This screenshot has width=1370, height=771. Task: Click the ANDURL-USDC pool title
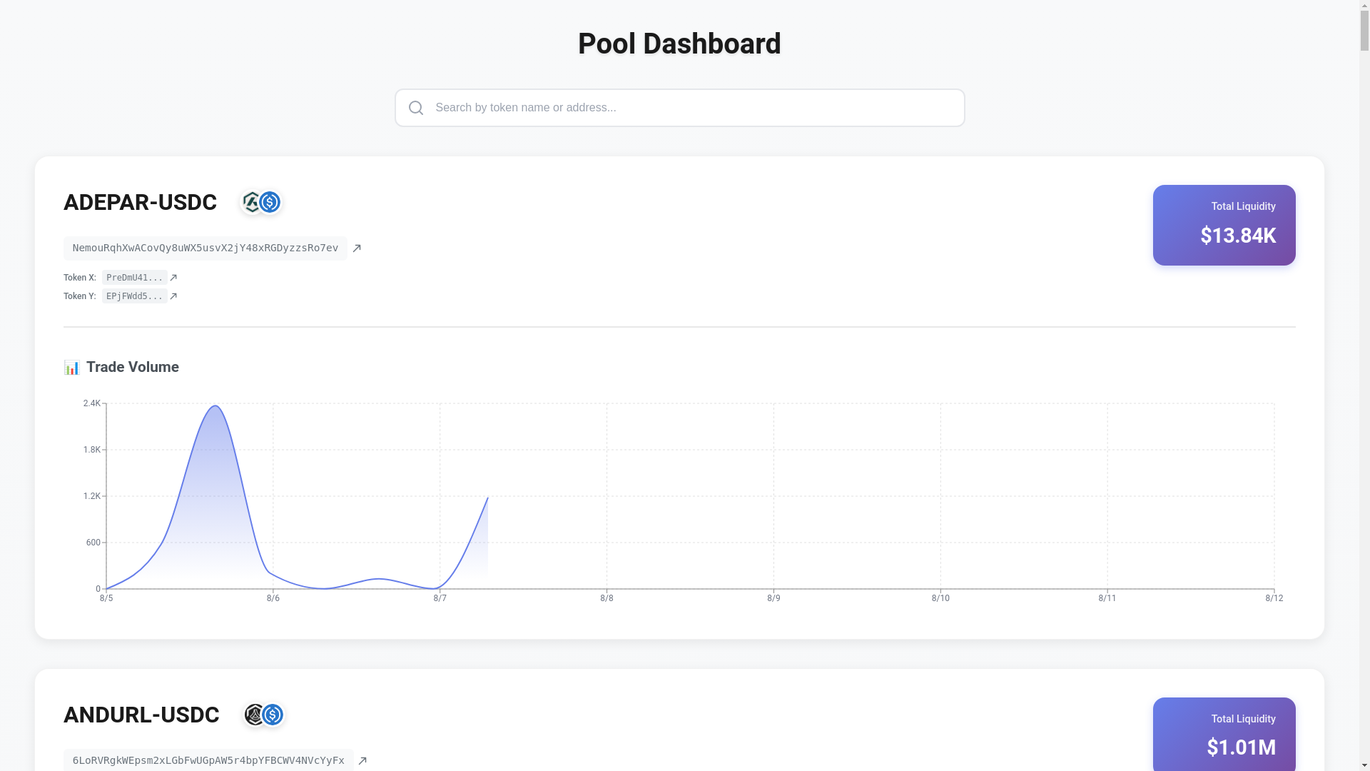tap(141, 715)
